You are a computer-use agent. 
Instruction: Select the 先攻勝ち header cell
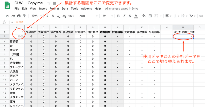click(31, 32)
